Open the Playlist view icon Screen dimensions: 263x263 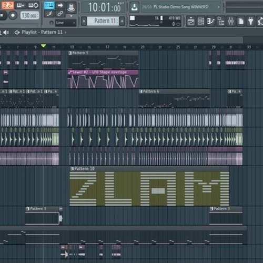[x=191, y=21]
